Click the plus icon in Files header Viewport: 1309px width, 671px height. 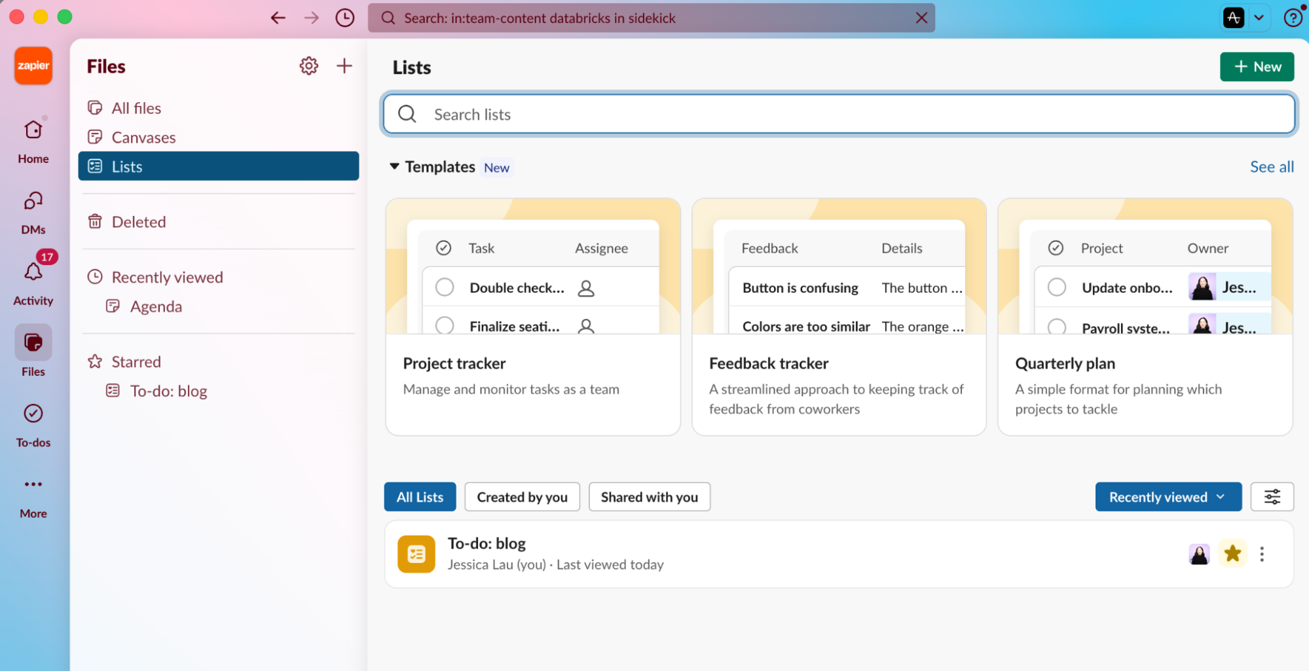tap(344, 65)
